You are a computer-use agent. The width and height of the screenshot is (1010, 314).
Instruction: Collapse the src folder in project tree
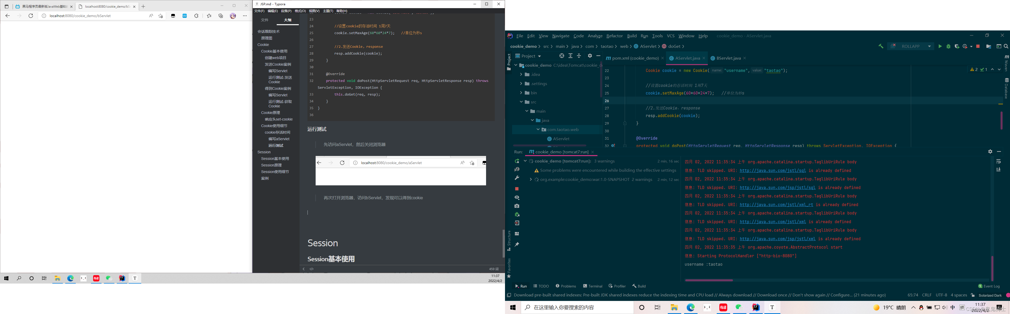click(521, 102)
